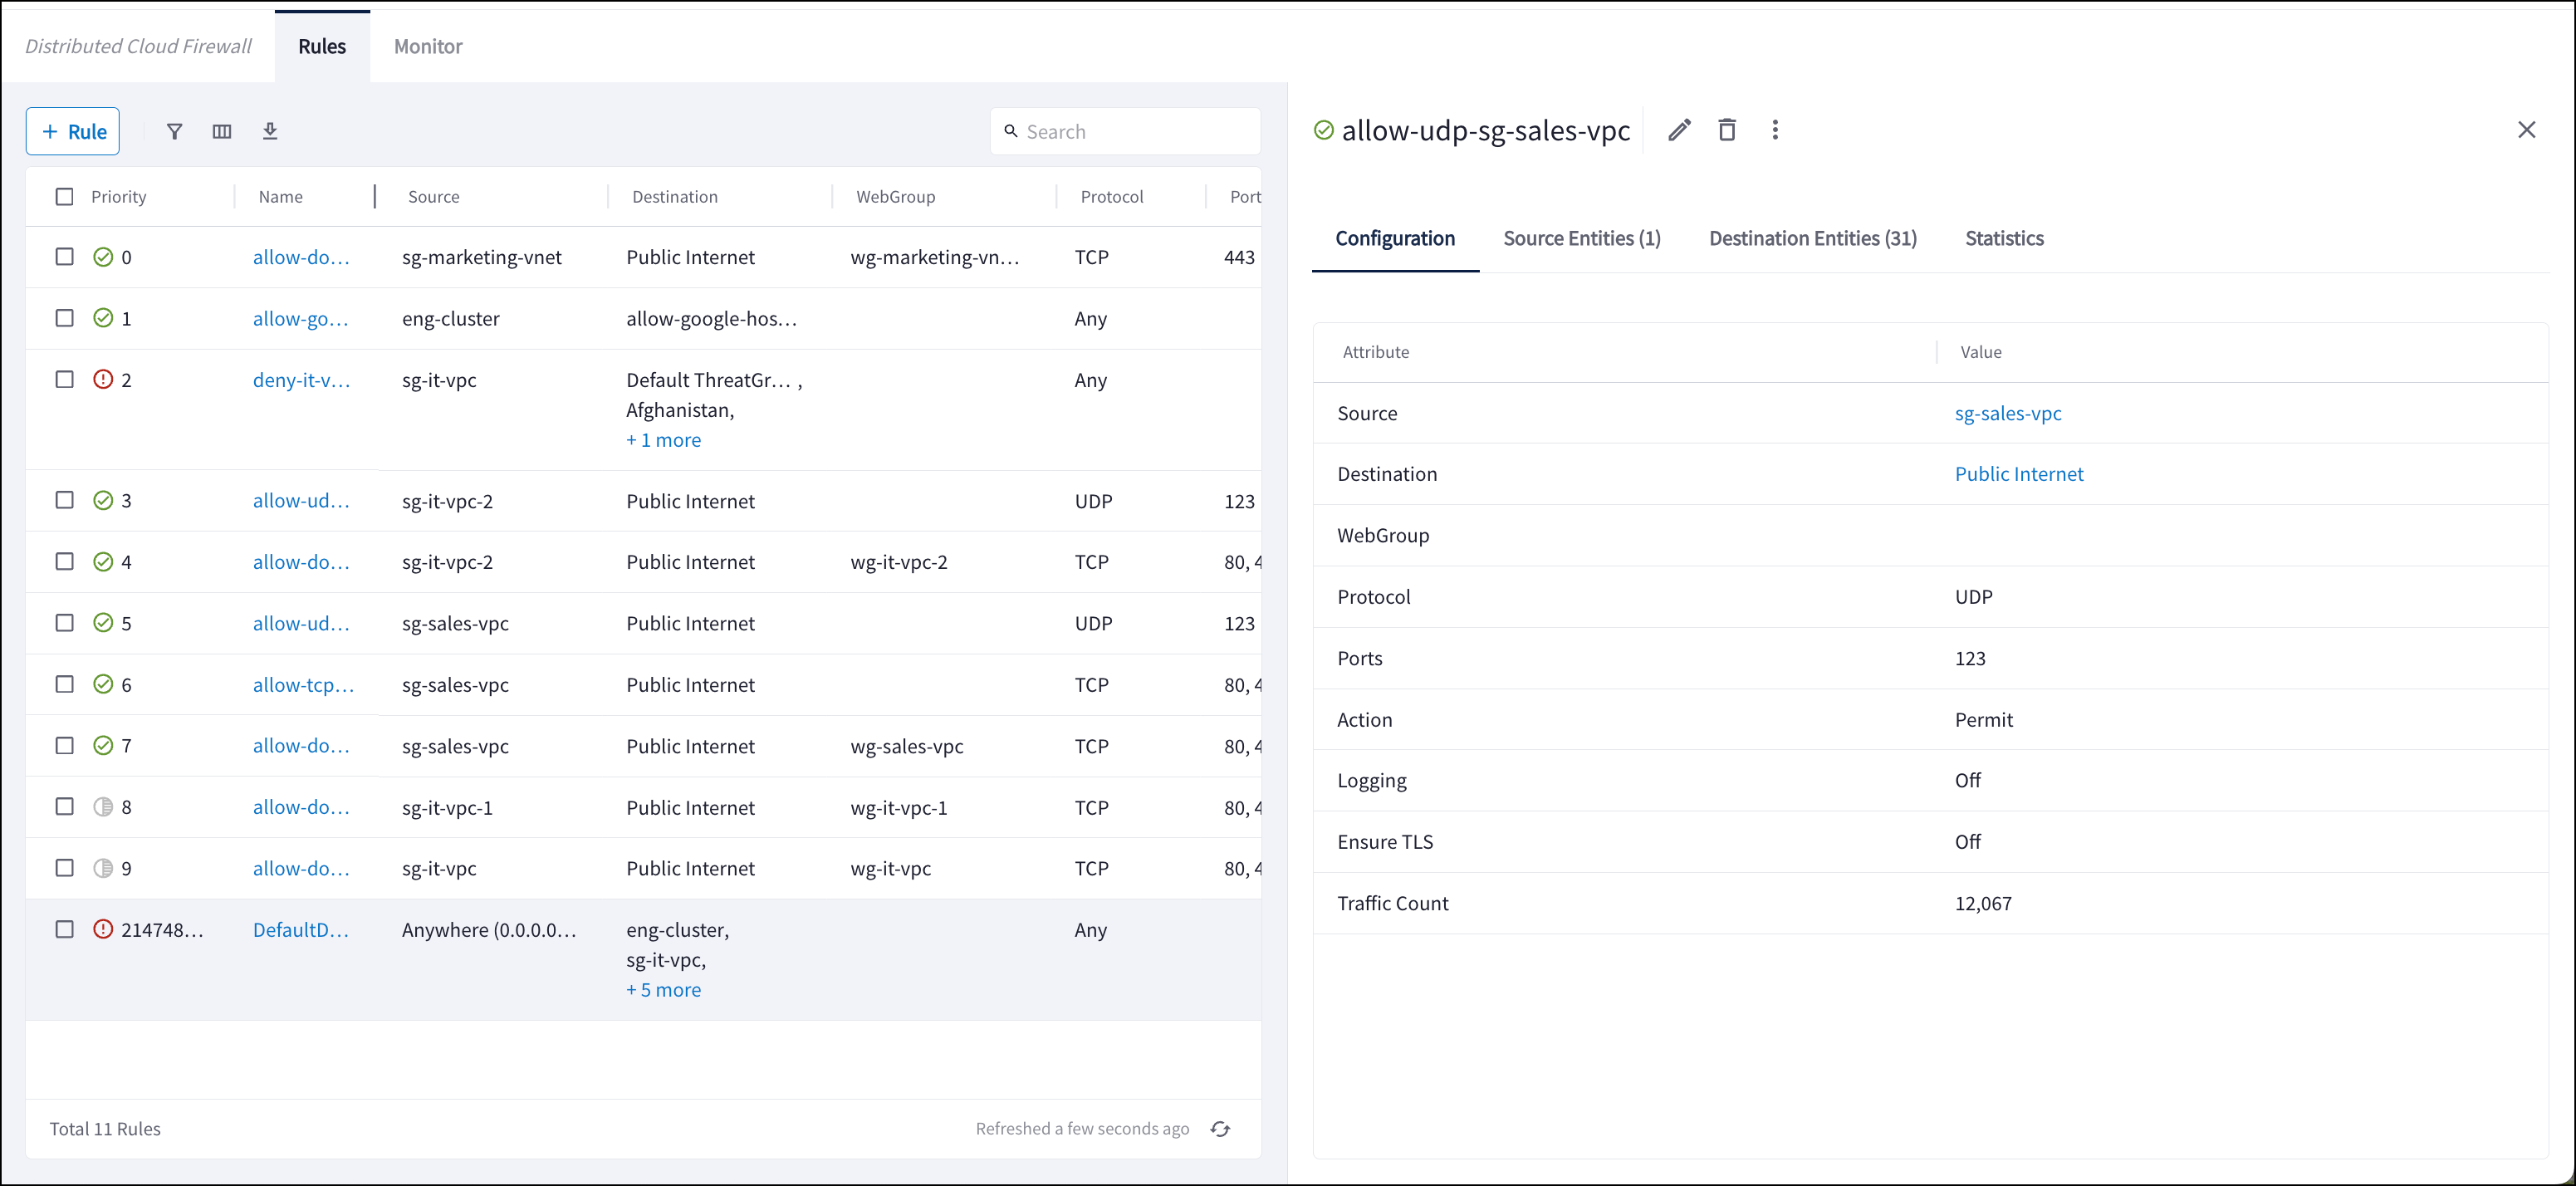This screenshot has width=2576, height=1186.
Task: Open the column chooser icon
Action: point(222,131)
